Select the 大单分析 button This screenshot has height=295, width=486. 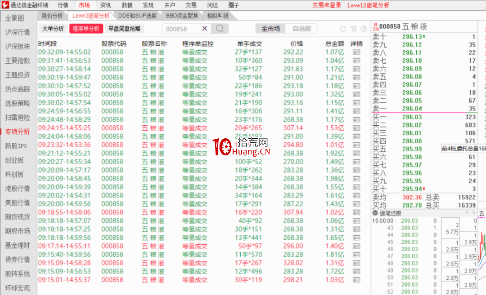53,29
